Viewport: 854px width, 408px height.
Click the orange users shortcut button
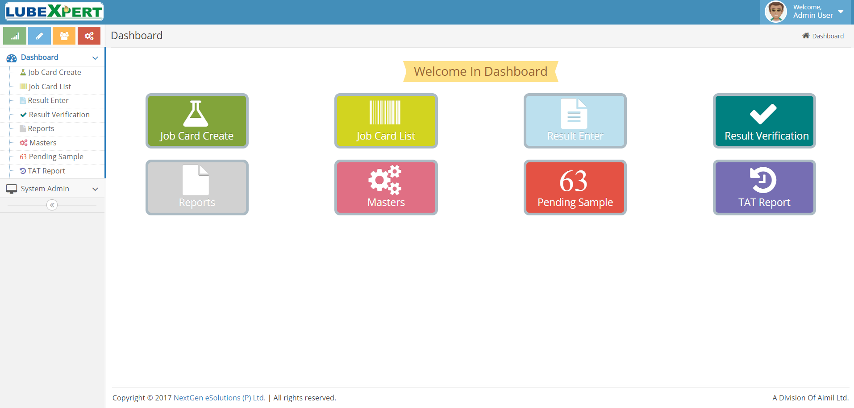click(x=64, y=36)
